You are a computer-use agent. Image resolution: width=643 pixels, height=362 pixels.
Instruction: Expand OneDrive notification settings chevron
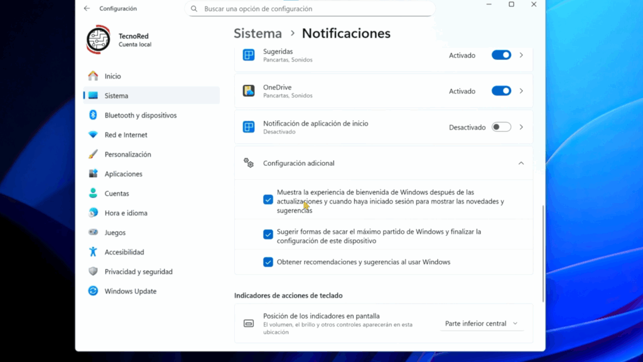tap(521, 90)
